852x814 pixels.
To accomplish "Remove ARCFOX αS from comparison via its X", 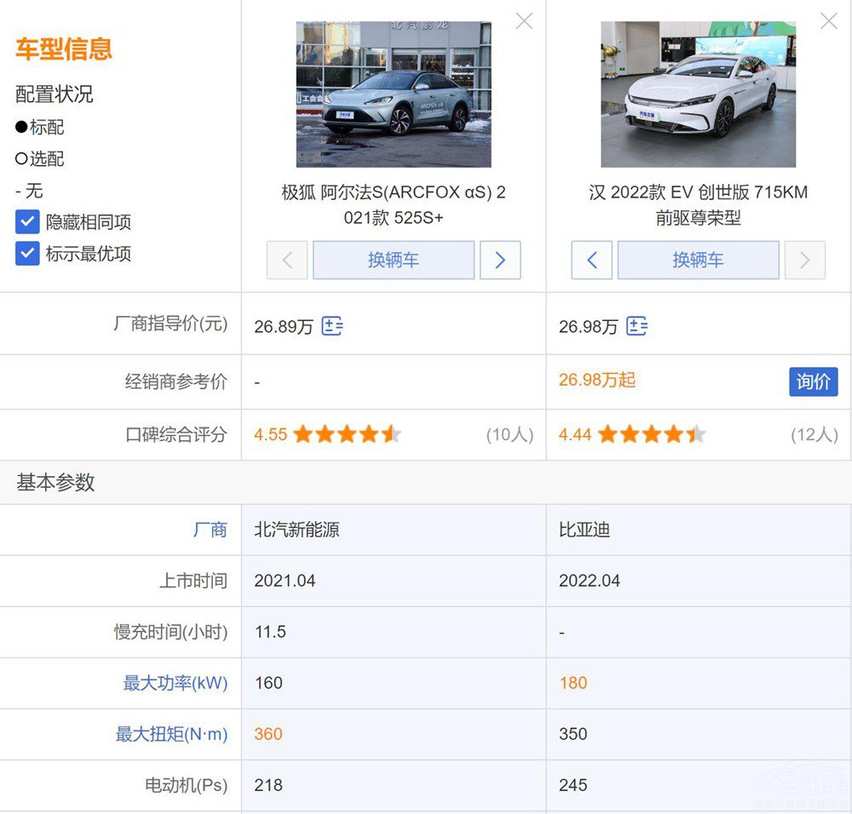I will [523, 21].
